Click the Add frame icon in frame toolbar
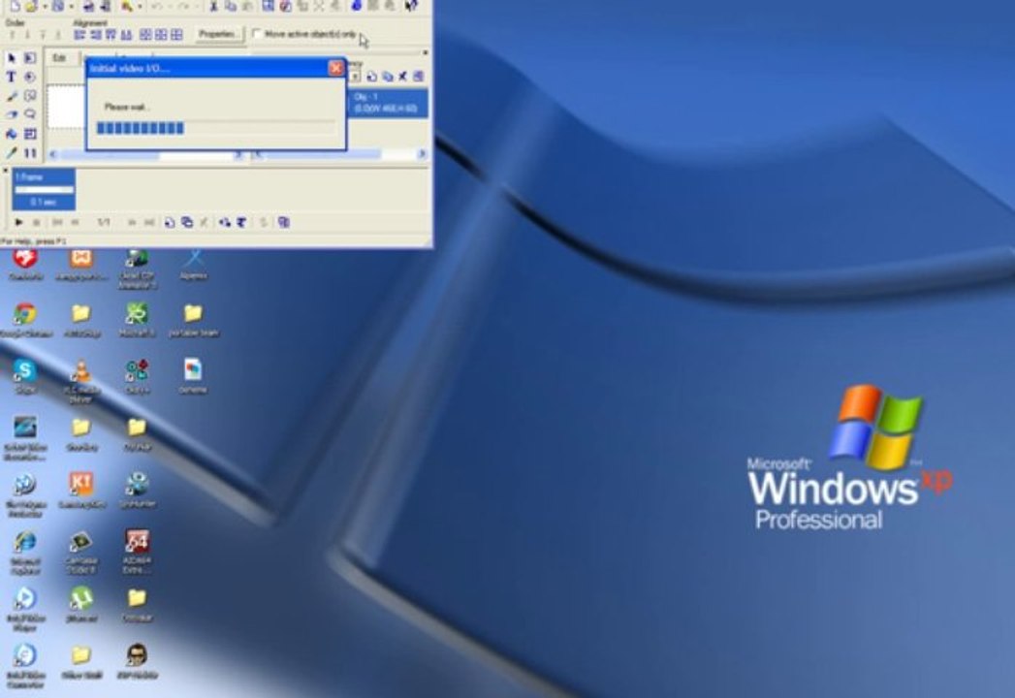Viewport: 1015px width, 698px height. click(x=169, y=222)
